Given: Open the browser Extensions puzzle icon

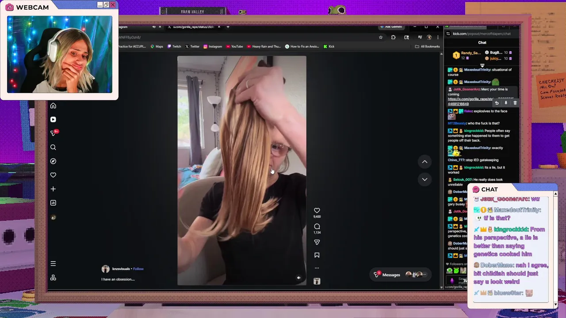Looking at the screenshot, I should (393, 38).
